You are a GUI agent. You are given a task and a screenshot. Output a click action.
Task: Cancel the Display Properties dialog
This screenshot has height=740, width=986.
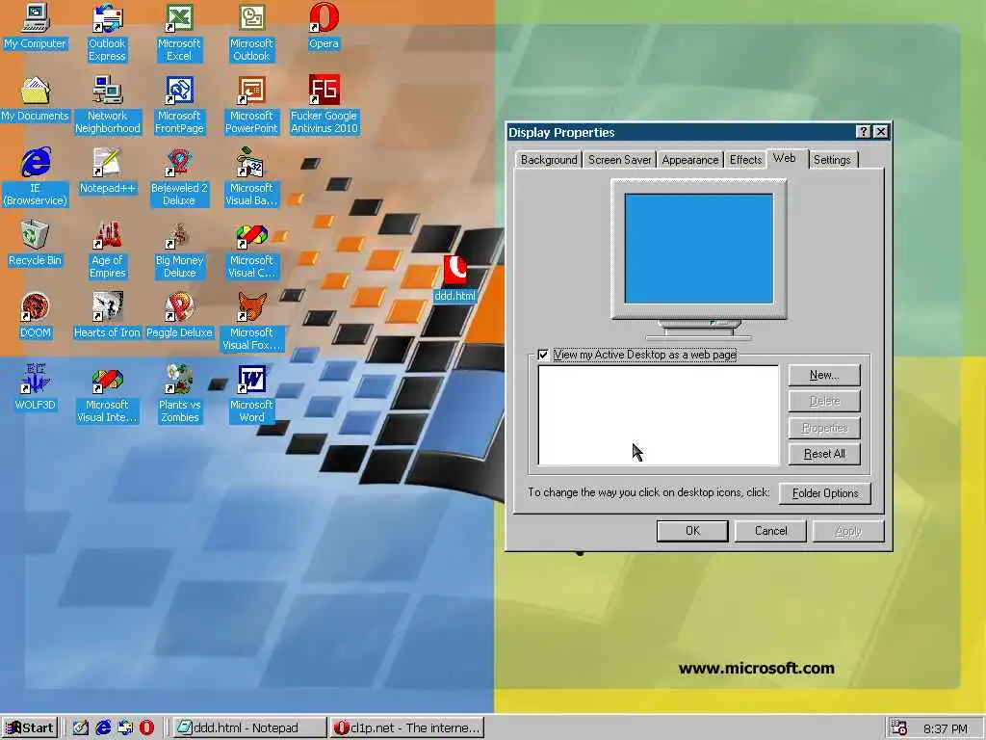(770, 531)
